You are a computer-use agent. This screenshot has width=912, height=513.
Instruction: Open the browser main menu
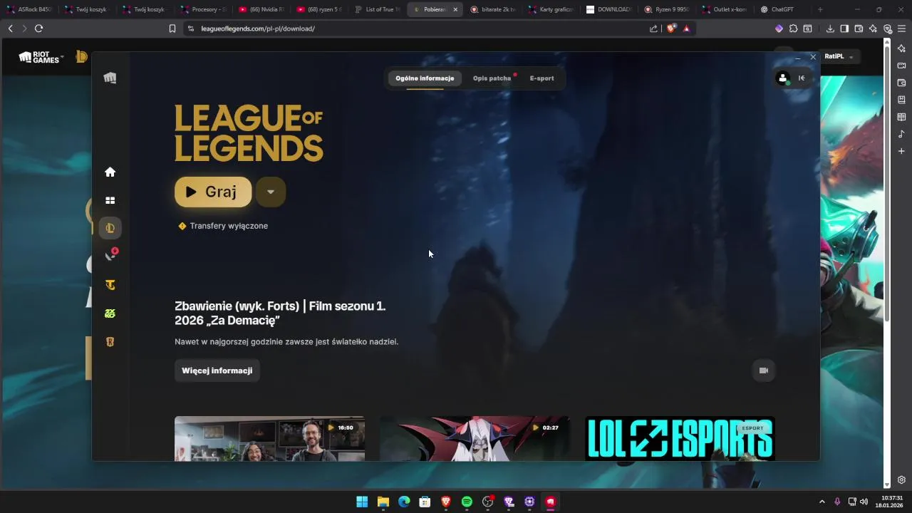(x=902, y=28)
